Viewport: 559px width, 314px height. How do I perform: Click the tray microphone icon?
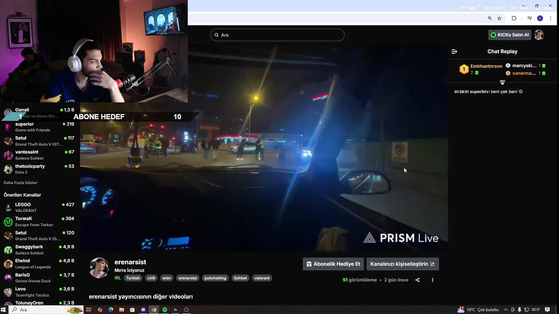coord(519,310)
